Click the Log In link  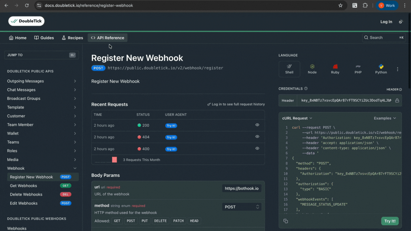coord(386,22)
